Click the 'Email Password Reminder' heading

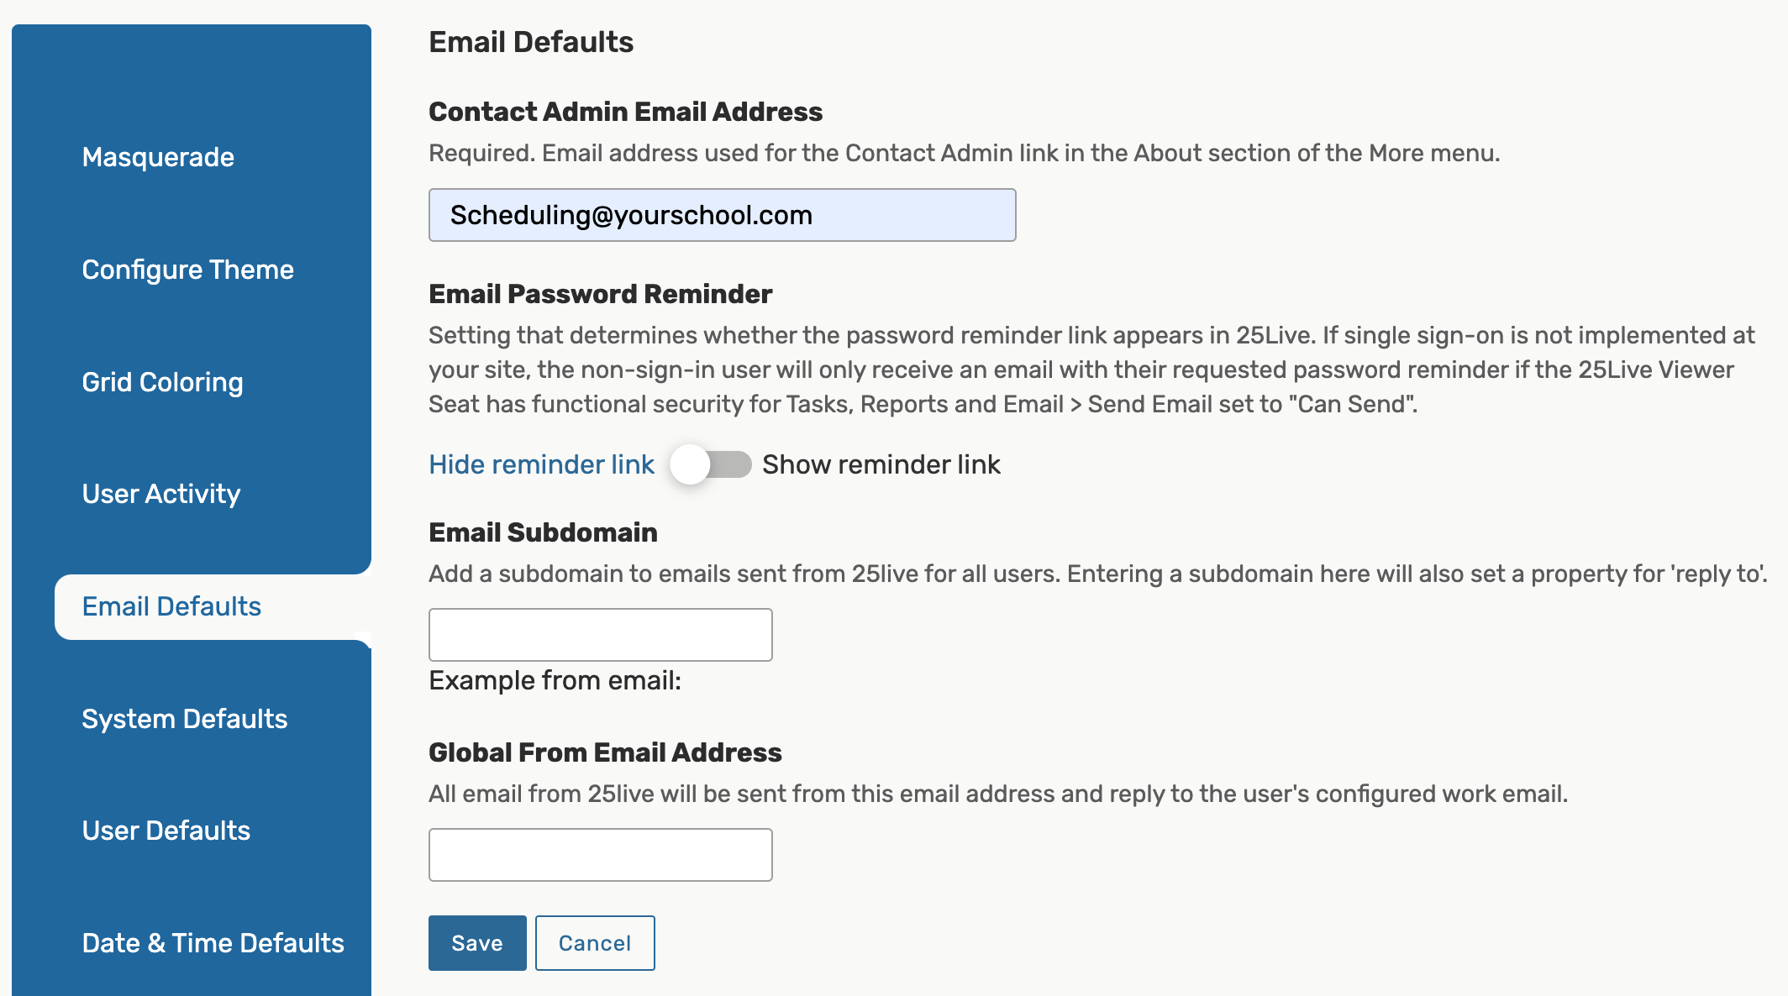tap(600, 294)
